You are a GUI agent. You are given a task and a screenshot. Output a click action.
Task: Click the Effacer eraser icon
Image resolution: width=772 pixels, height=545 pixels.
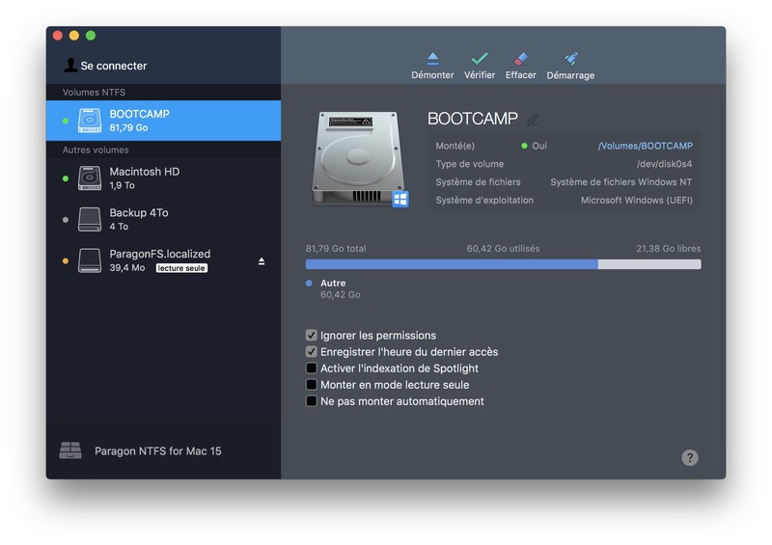521,59
